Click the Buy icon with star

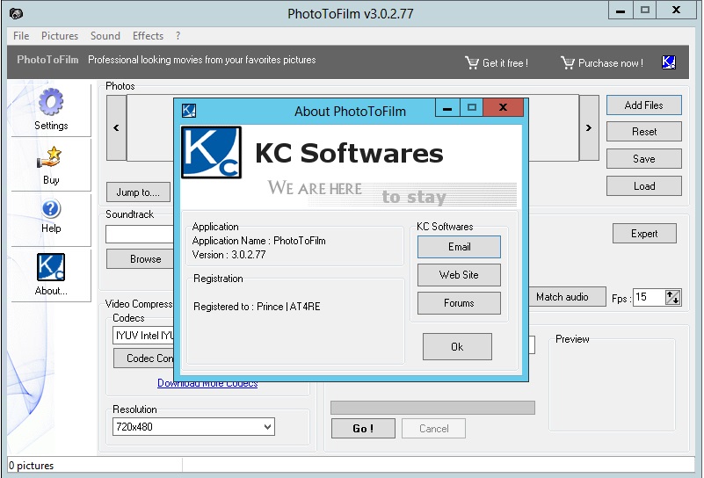click(49, 157)
